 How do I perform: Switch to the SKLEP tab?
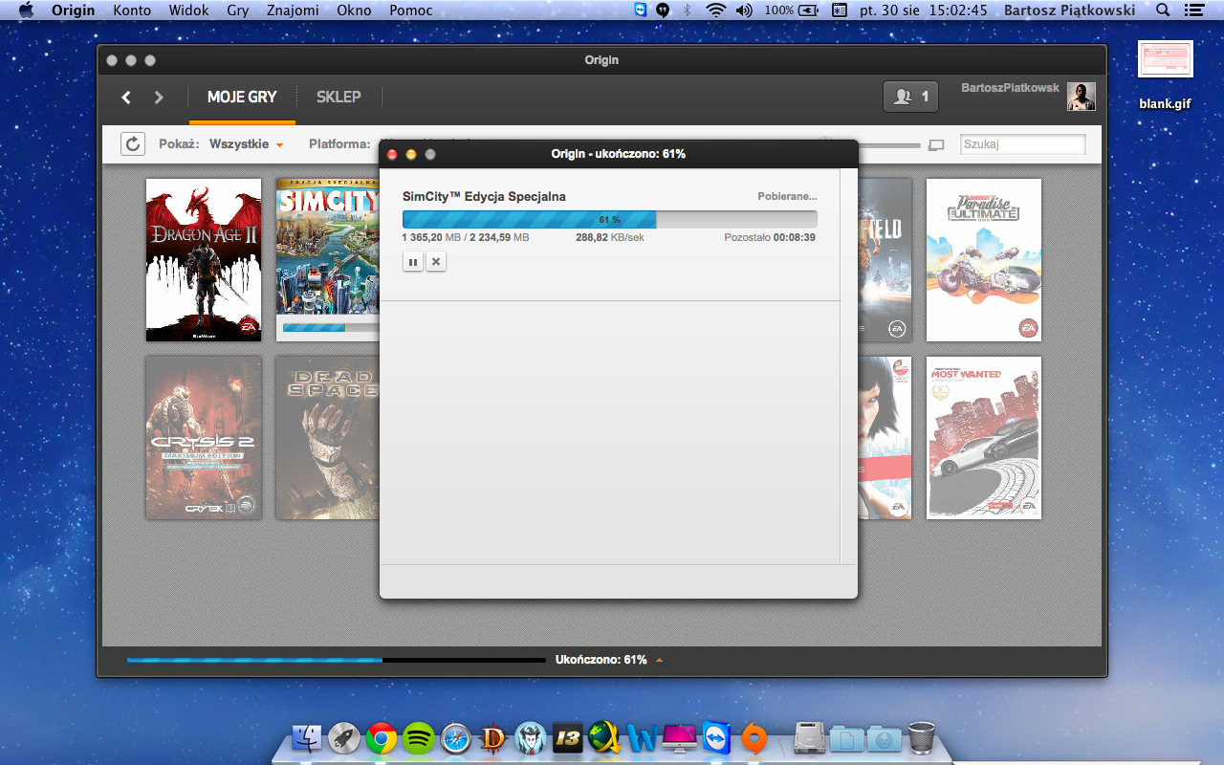pyautogui.click(x=339, y=97)
